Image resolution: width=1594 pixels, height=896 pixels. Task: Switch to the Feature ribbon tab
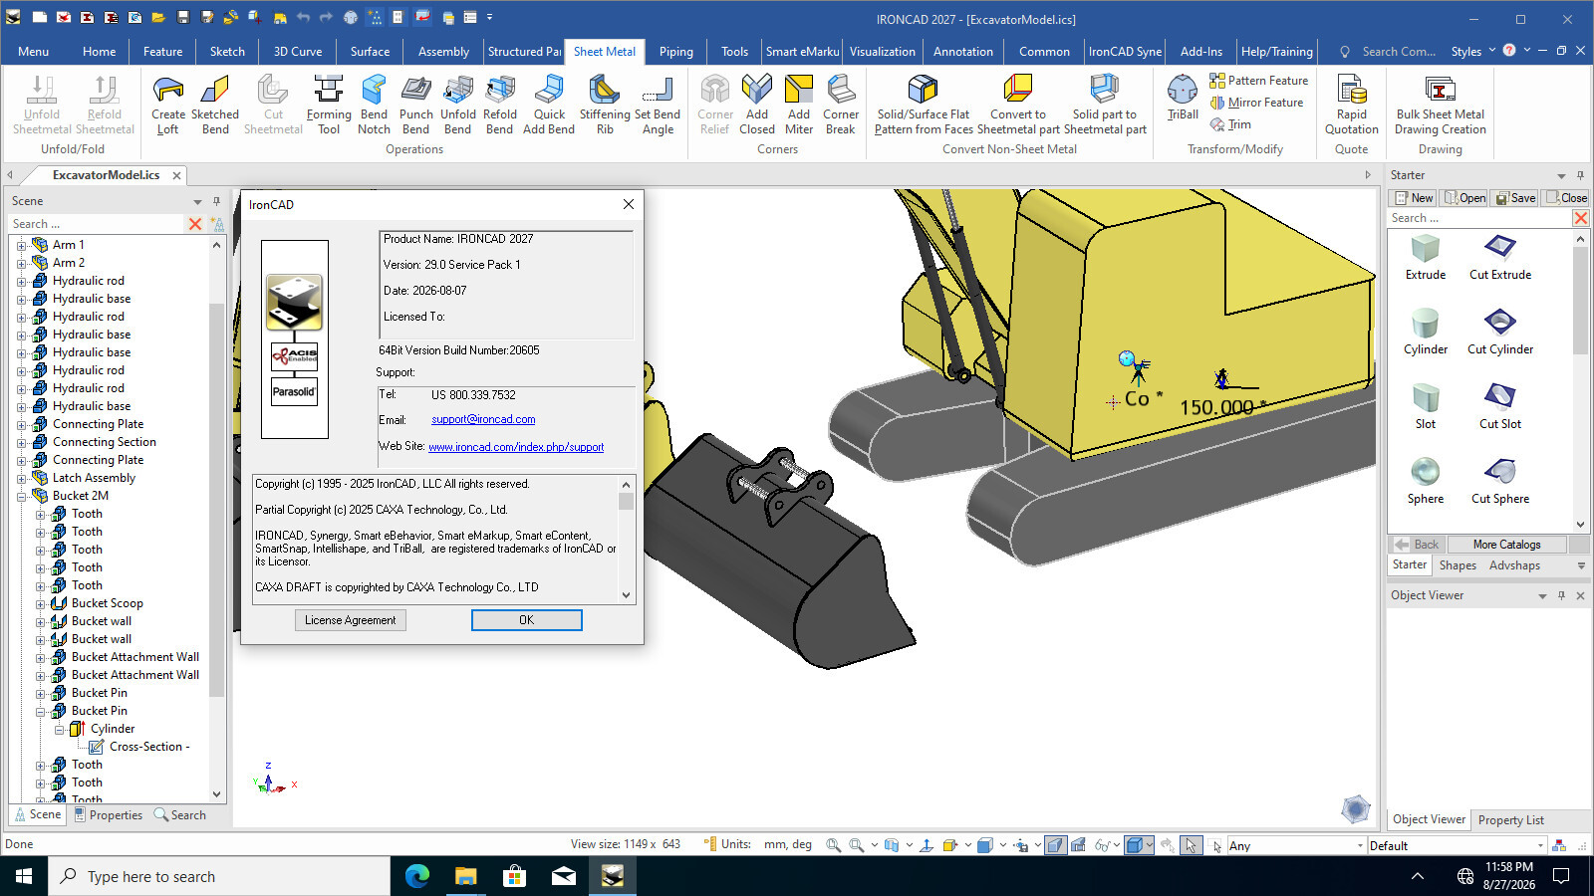pyautogui.click(x=162, y=52)
